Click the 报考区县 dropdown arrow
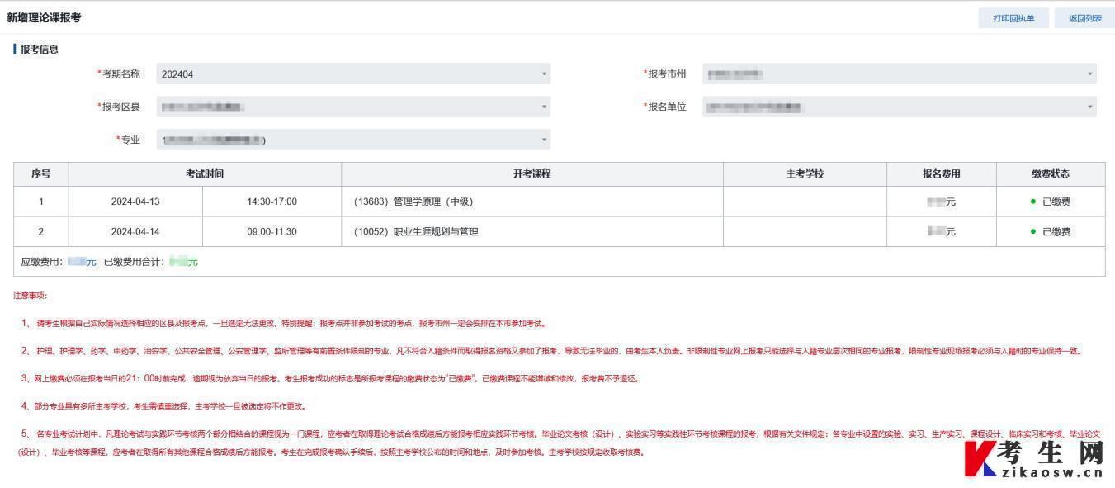 544,107
